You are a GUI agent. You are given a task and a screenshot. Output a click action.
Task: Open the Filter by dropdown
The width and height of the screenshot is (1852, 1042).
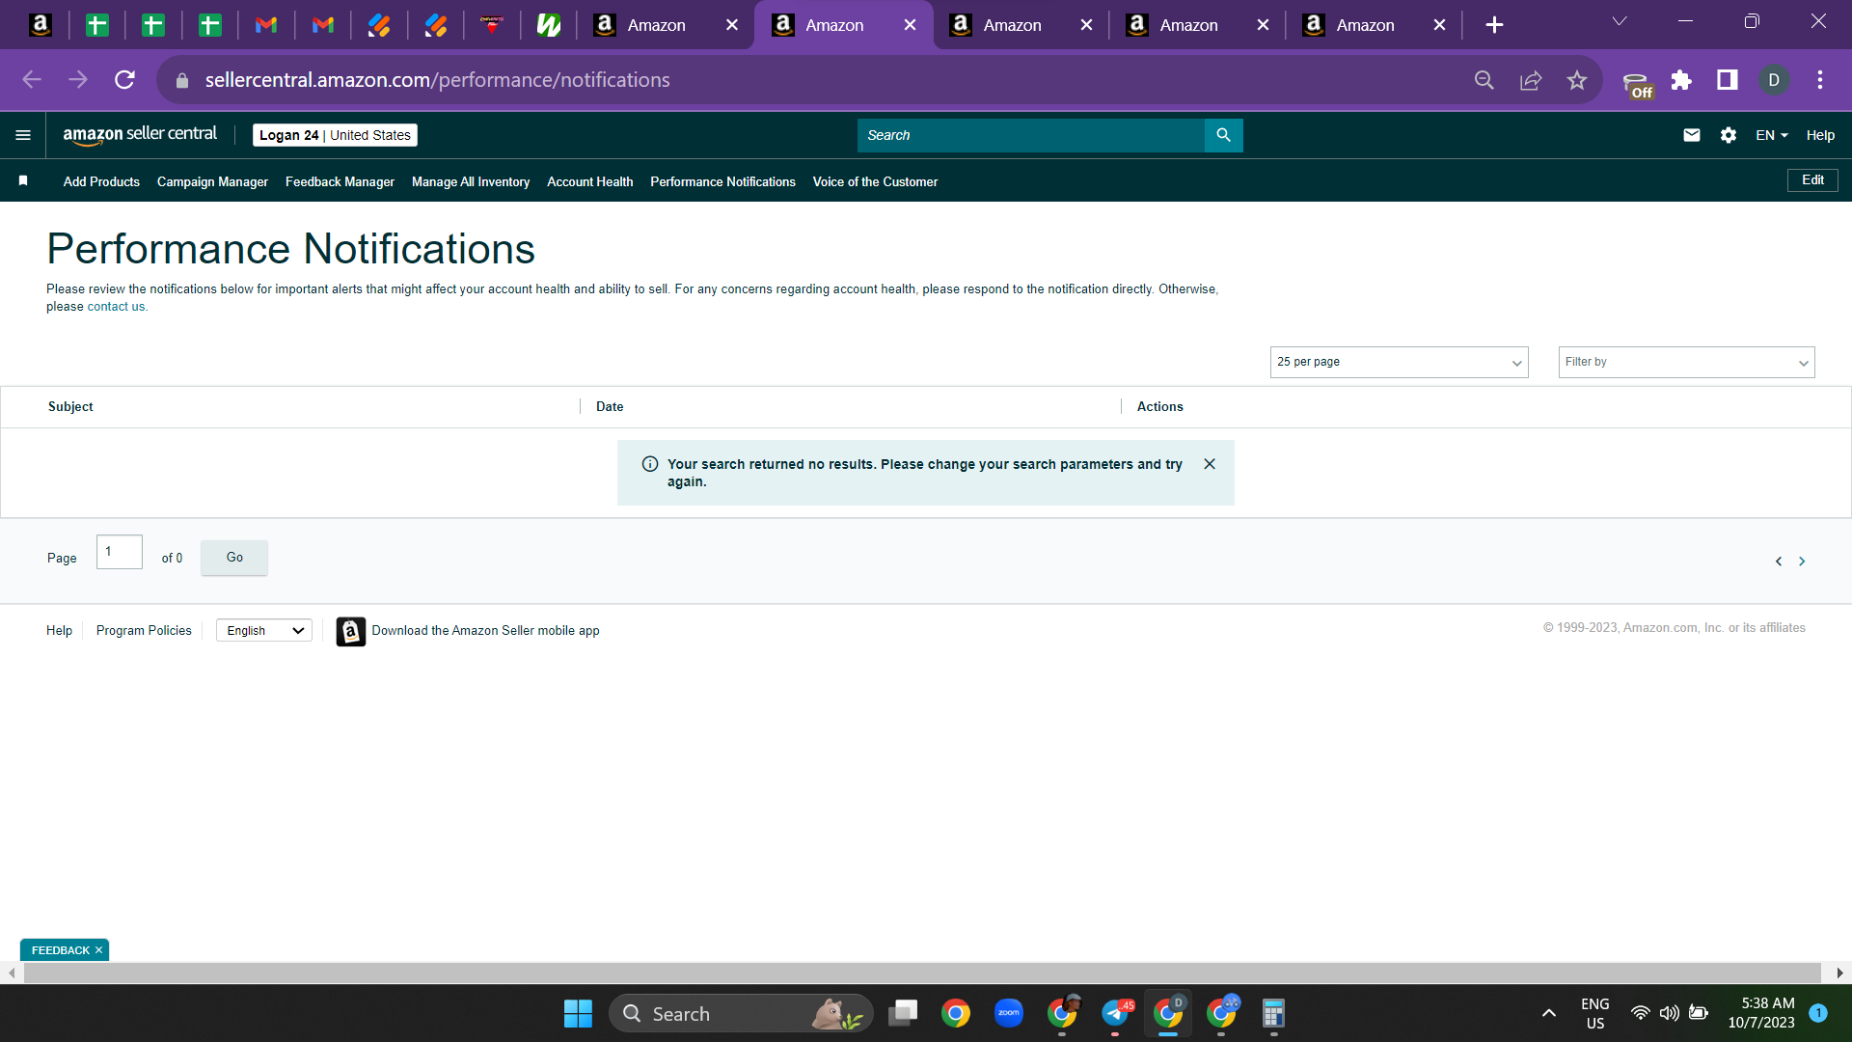pos(1686,362)
